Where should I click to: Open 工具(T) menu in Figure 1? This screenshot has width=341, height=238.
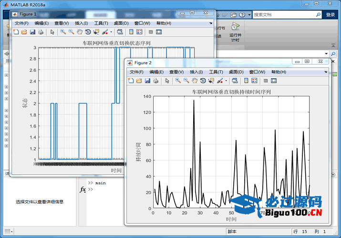(101, 23)
